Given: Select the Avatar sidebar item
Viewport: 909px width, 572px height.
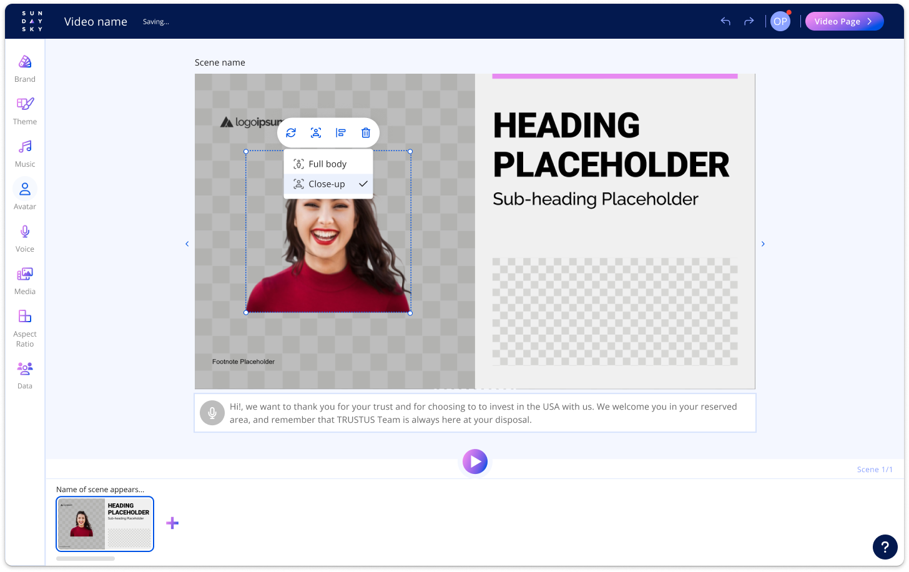Looking at the screenshot, I should pos(25,196).
